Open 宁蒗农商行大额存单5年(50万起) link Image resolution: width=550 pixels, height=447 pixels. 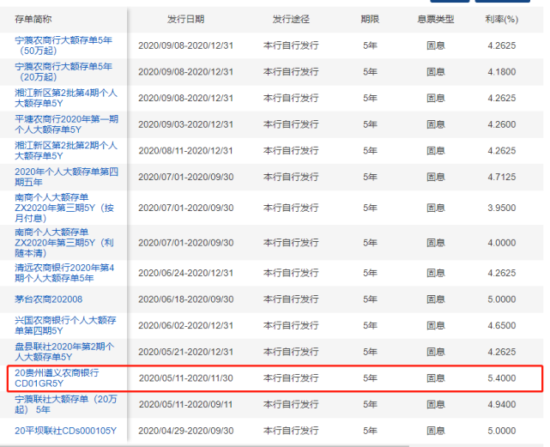(x=63, y=45)
